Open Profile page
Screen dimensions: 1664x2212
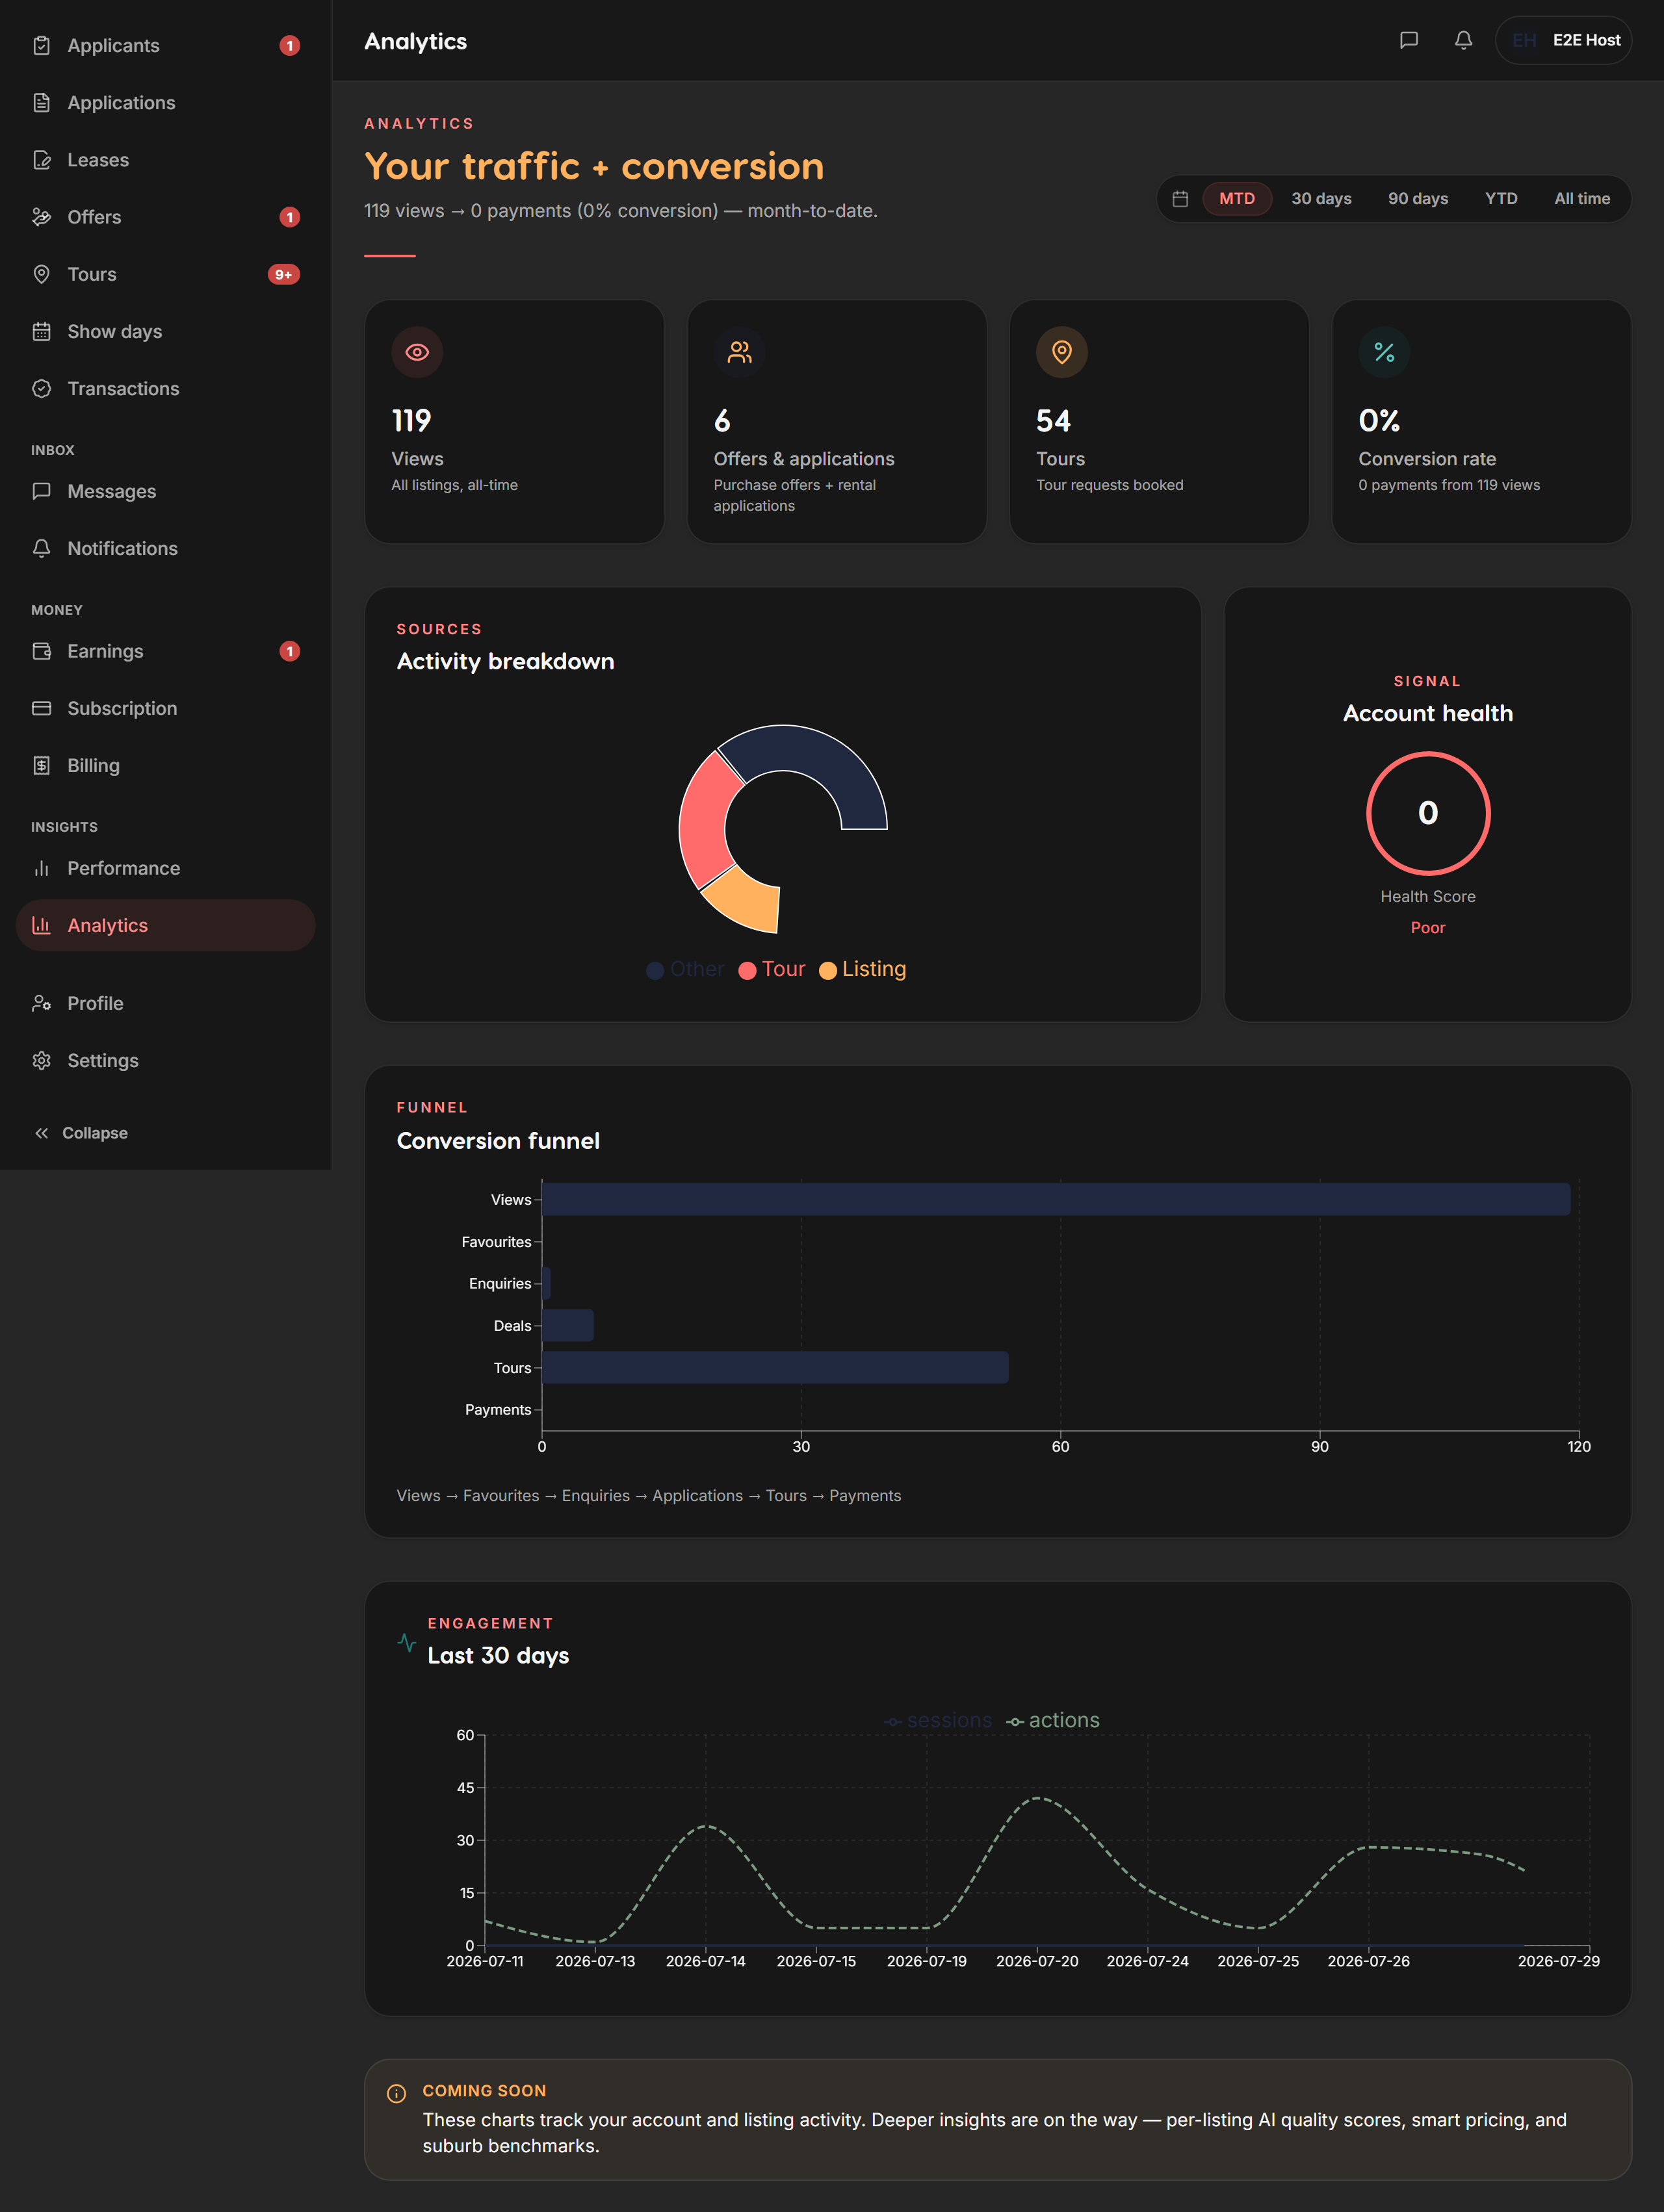[x=165, y=1003]
